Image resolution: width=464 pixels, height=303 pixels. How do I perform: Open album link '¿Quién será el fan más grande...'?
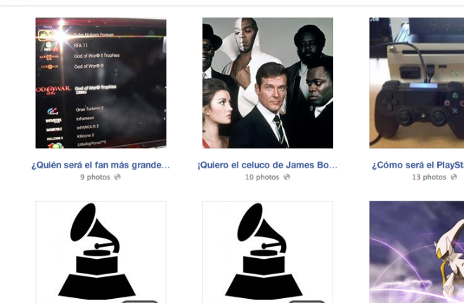tap(101, 165)
